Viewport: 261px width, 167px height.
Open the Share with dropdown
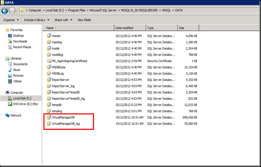point(63,20)
